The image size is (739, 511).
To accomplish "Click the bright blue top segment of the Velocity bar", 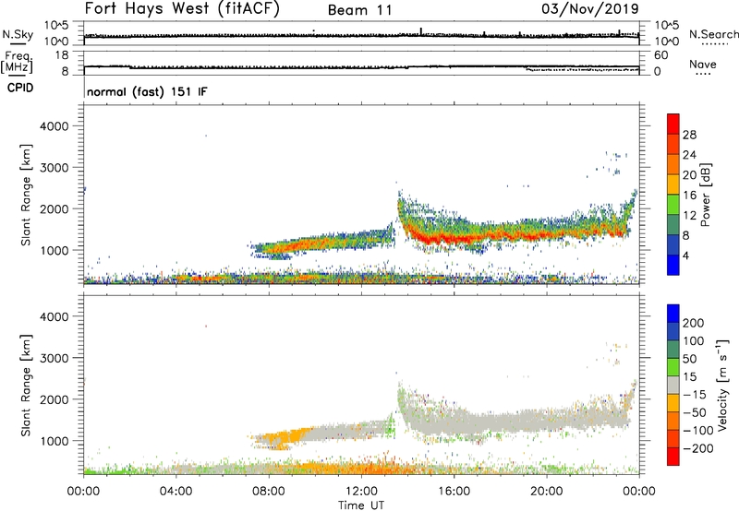I will pos(673,314).
